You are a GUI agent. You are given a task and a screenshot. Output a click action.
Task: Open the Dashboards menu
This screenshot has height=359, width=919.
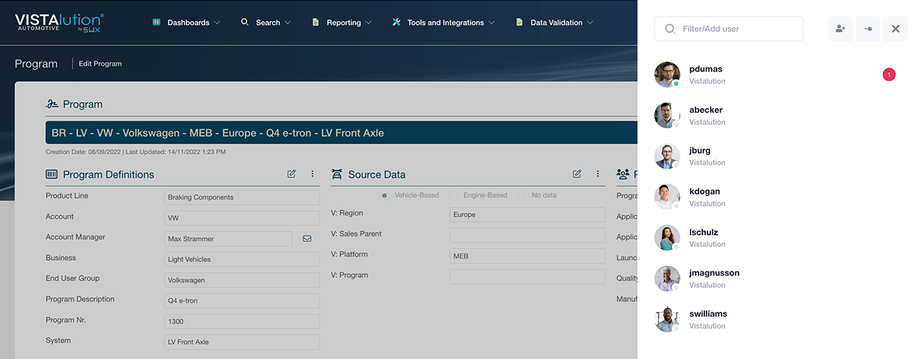click(x=187, y=22)
